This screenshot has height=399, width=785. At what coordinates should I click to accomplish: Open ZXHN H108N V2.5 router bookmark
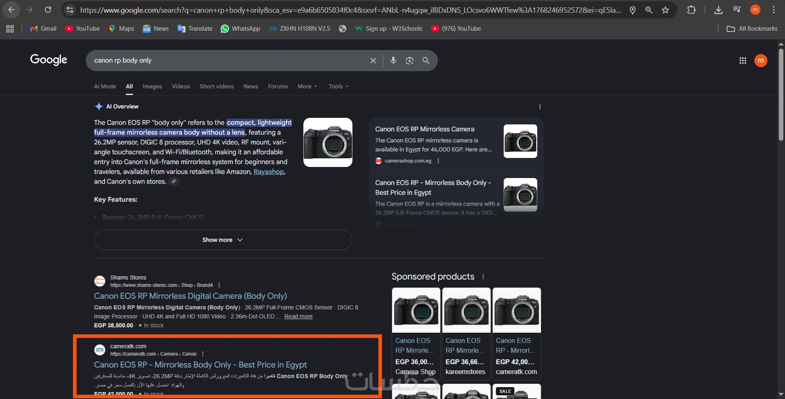299,29
